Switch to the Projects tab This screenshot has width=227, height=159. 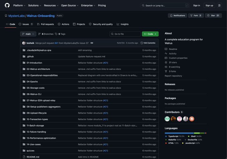coord(79,24)
